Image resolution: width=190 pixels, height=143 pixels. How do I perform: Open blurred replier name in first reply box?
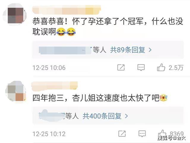coord(65,50)
